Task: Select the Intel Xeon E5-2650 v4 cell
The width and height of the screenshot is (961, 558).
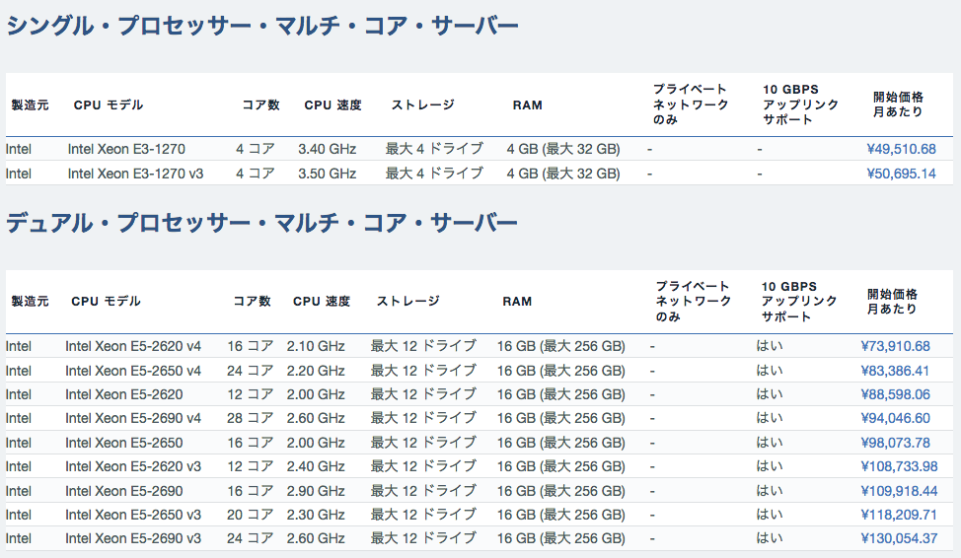Action: coord(133,371)
